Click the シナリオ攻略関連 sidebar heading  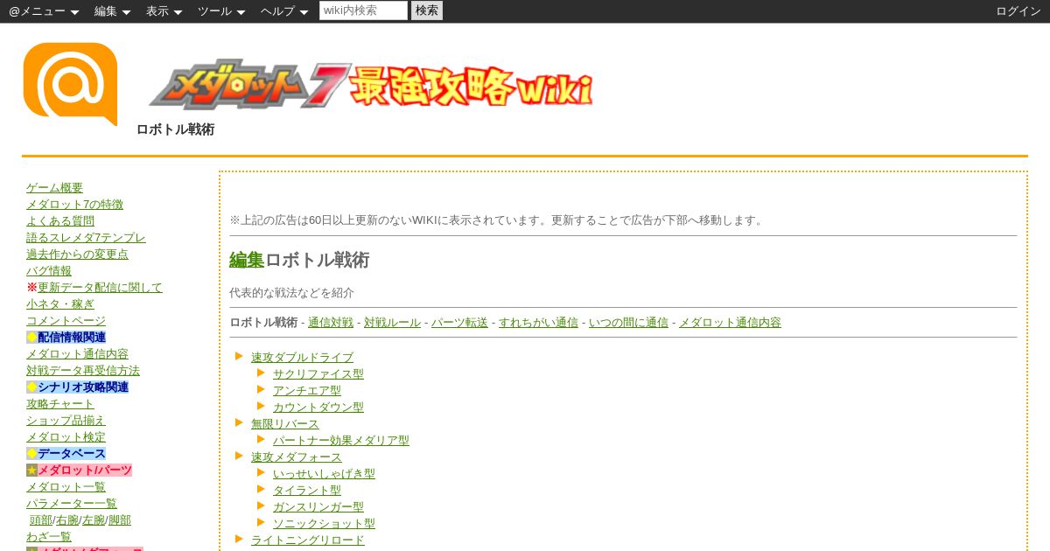click(x=83, y=387)
